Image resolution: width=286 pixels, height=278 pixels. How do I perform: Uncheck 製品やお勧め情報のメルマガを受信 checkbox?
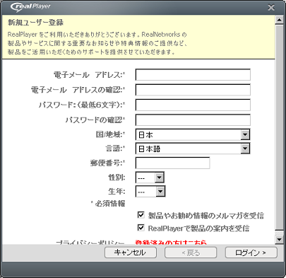141,215
